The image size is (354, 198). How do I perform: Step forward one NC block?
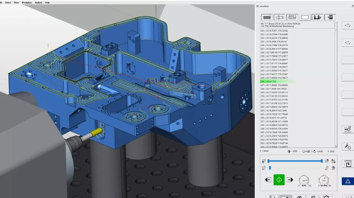pyautogui.click(x=290, y=180)
